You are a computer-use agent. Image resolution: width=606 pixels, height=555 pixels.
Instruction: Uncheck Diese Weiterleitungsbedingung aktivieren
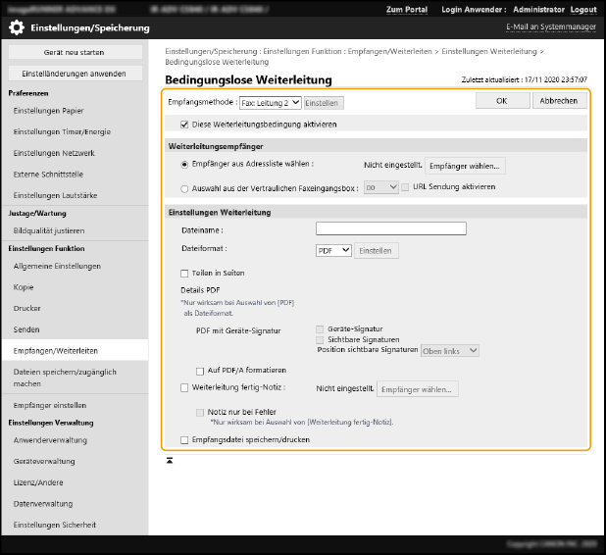pos(184,125)
